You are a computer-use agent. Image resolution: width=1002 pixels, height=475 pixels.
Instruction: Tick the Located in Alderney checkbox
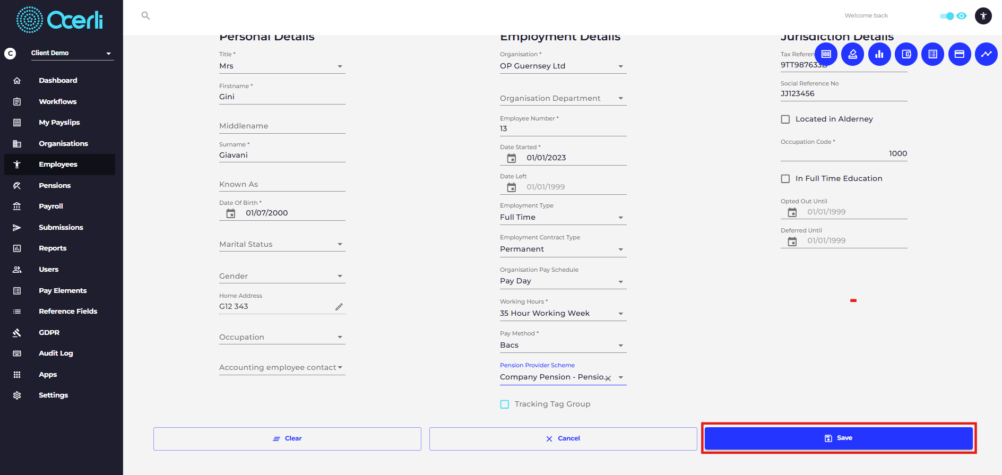[785, 119]
